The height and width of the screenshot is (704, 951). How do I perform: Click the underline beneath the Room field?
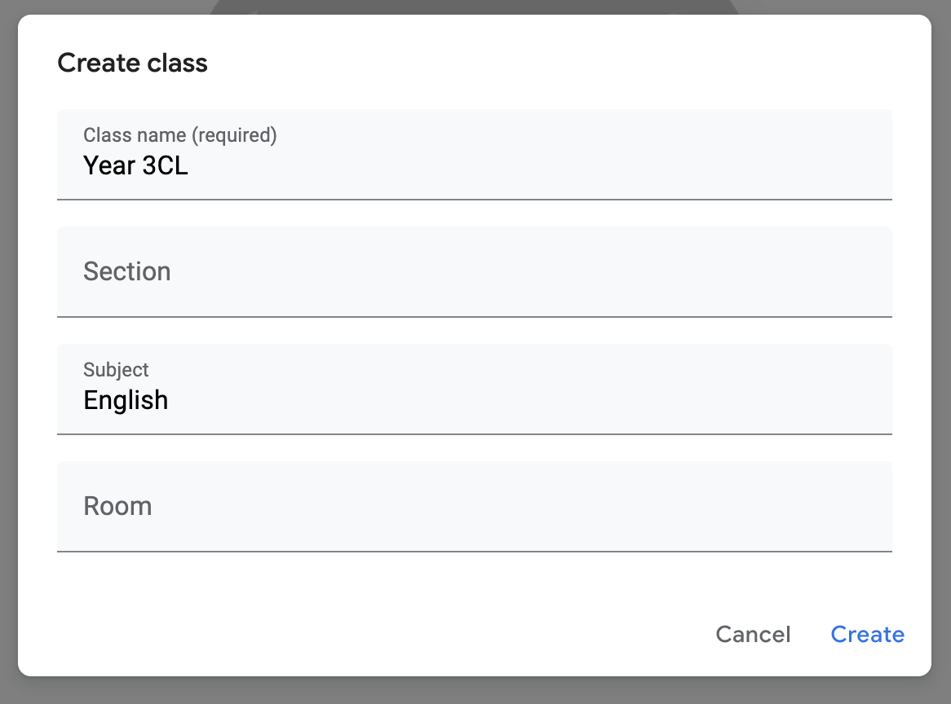click(475, 551)
